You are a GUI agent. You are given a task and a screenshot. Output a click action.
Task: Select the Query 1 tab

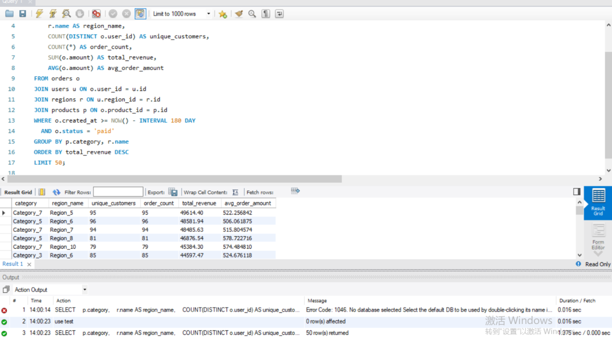[12, 2]
